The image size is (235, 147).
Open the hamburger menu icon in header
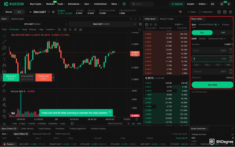229,4
